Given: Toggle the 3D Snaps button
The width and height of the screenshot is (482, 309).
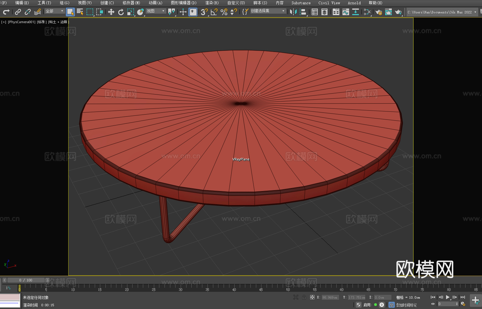Looking at the screenshot, I should [x=204, y=12].
